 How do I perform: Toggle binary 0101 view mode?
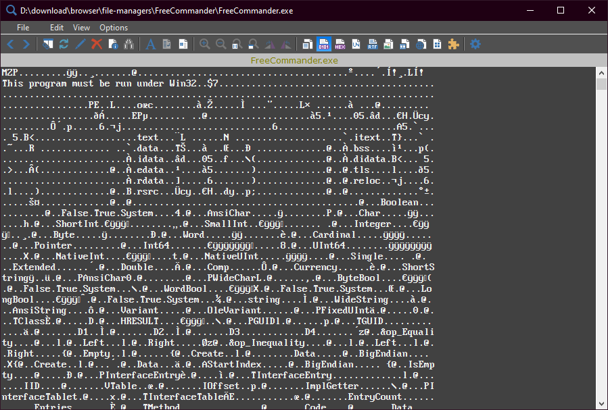323,44
